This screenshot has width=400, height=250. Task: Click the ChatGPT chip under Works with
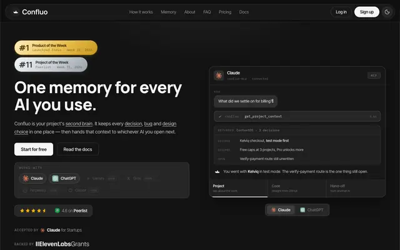click(64, 178)
